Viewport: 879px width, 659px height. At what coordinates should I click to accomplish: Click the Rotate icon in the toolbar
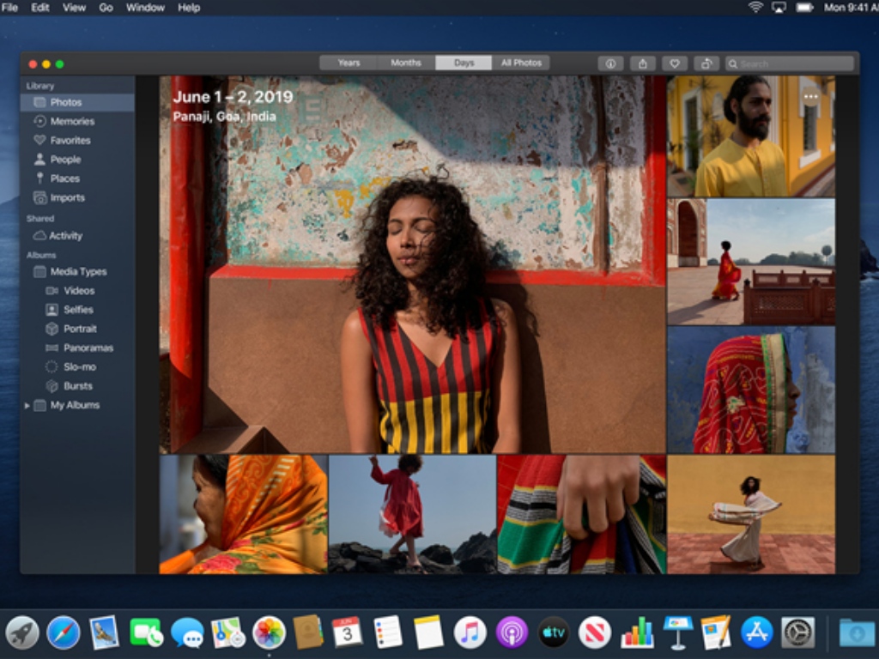click(x=706, y=63)
